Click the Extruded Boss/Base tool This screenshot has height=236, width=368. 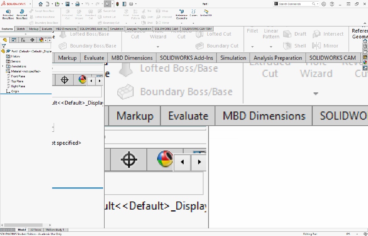pos(8,14)
